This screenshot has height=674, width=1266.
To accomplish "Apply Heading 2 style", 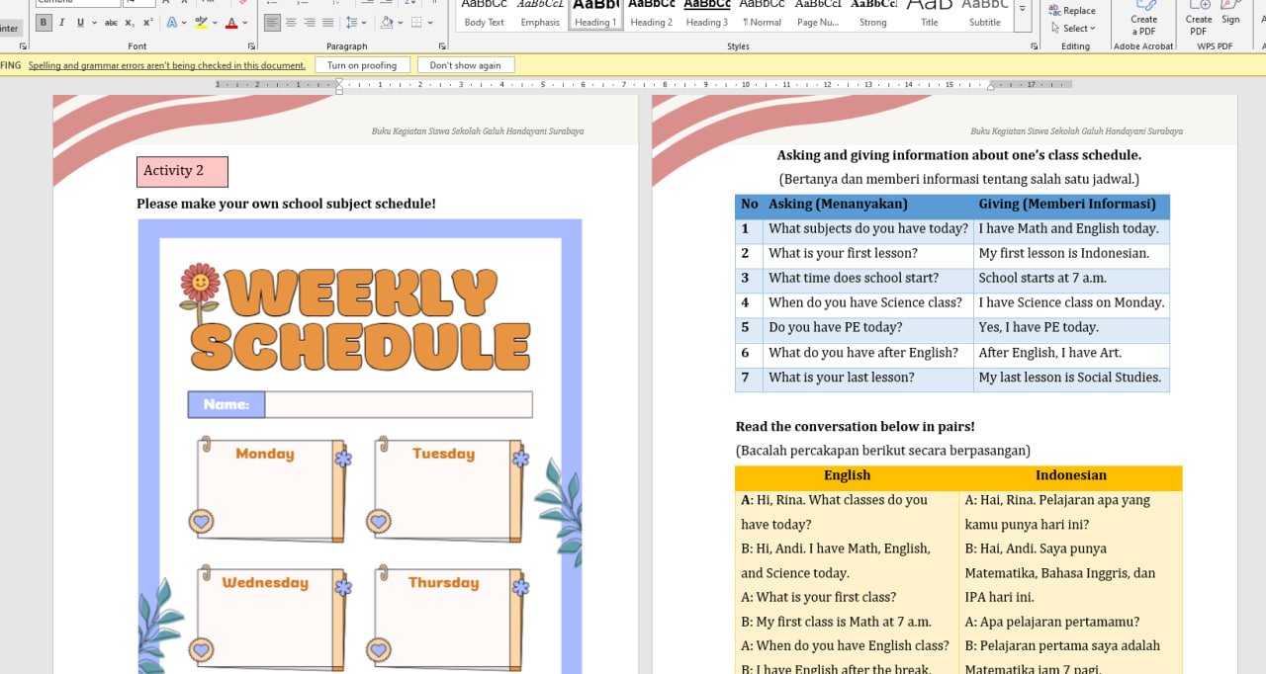I will (x=651, y=15).
